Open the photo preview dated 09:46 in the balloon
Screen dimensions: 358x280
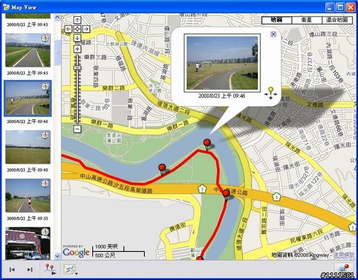coord(222,63)
